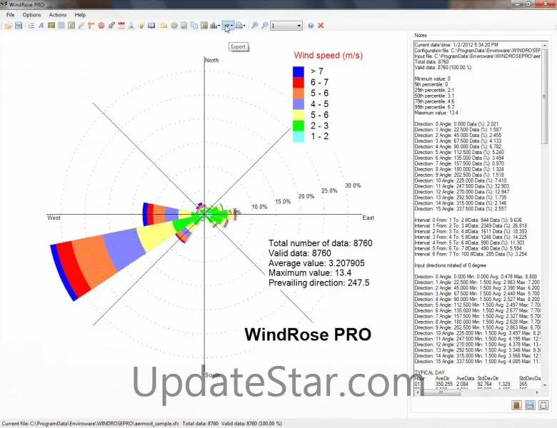Click the monitor screen toolbar icon
557x428 pixels.
click(151, 26)
